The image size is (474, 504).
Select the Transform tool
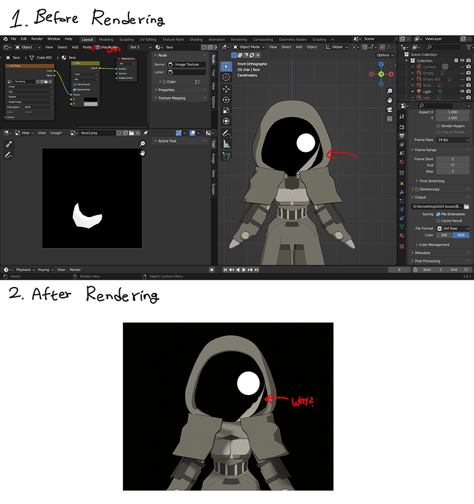[226, 121]
